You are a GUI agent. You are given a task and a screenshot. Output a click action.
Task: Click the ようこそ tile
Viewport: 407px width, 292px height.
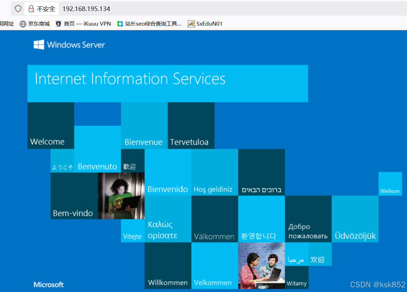tap(63, 161)
